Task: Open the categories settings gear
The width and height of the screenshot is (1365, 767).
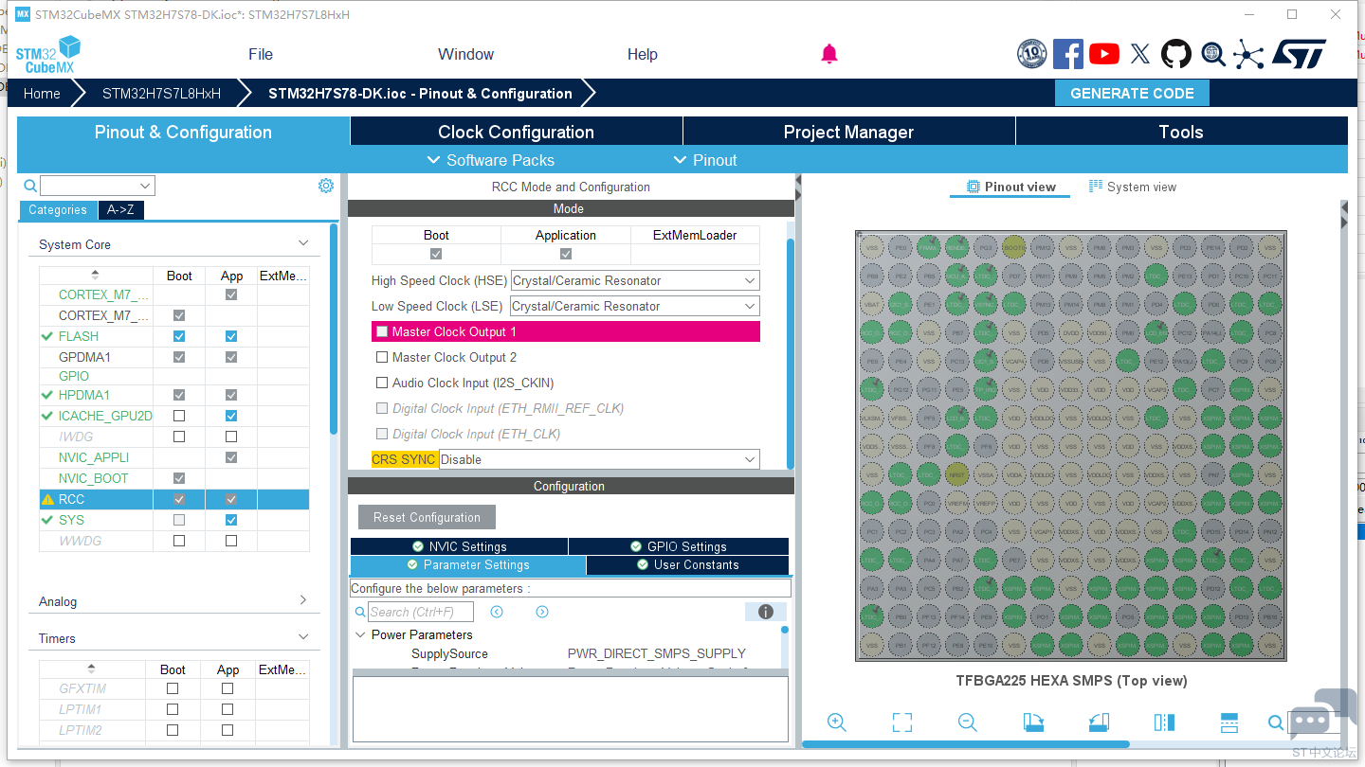Action: pyautogui.click(x=326, y=186)
